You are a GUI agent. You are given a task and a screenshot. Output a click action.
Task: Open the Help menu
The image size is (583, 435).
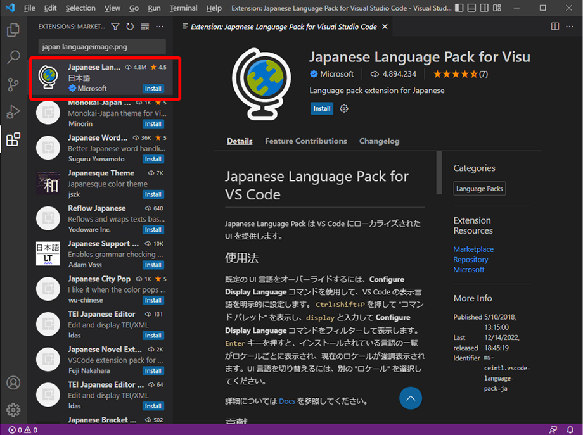click(x=214, y=8)
